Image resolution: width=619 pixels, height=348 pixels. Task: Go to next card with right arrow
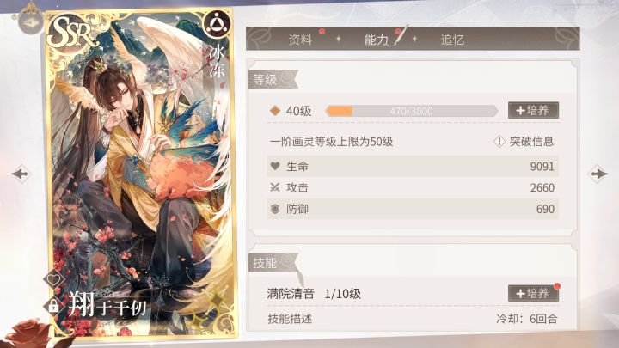tap(598, 174)
